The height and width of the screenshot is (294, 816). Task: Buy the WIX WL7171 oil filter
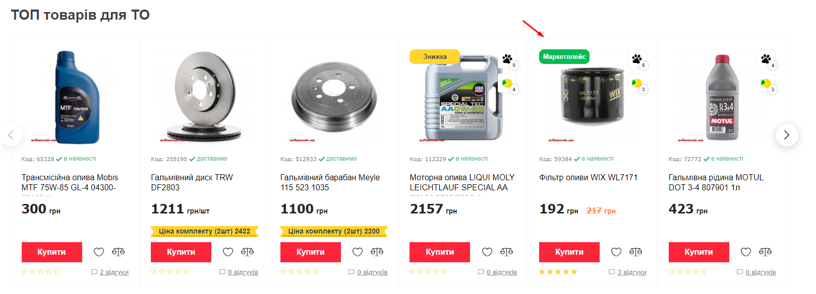(569, 252)
